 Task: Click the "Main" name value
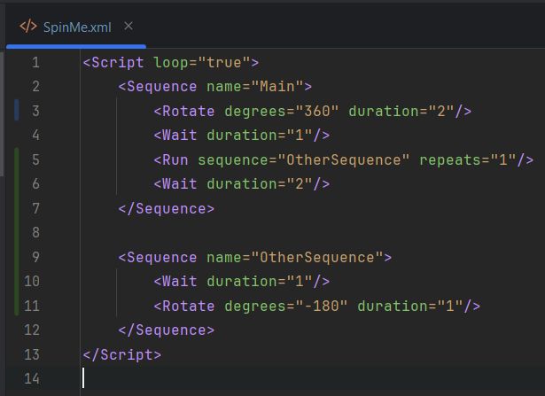[x=277, y=87]
